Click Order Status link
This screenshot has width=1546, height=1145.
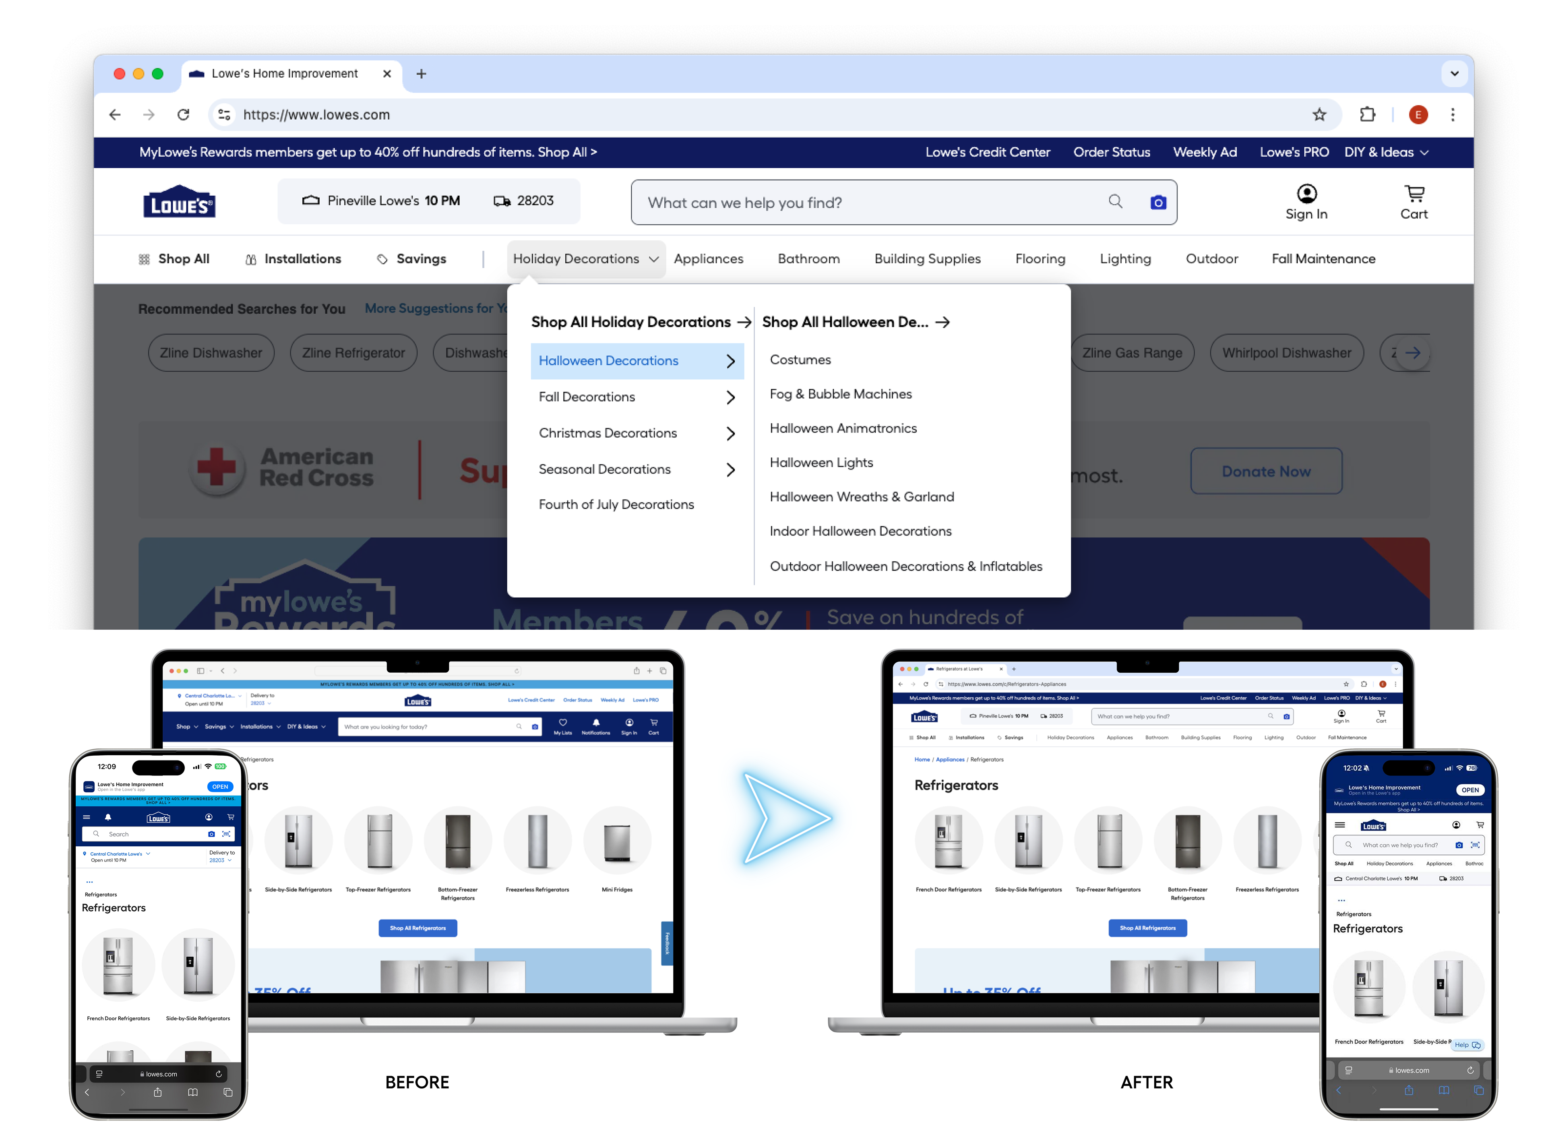(1111, 153)
